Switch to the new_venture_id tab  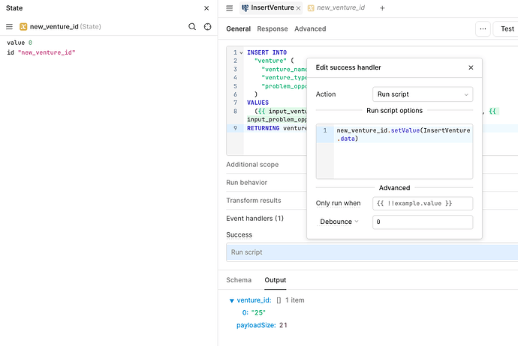click(x=340, y=8)
